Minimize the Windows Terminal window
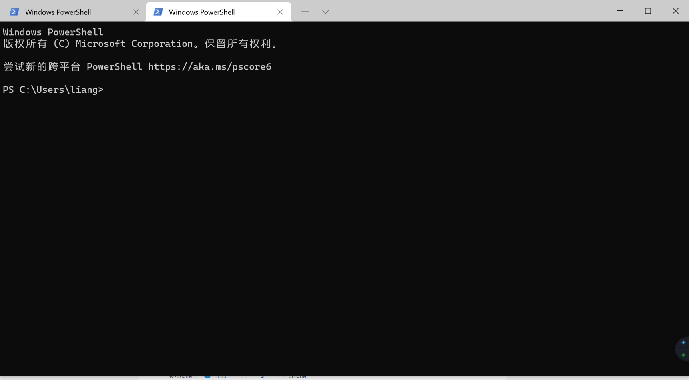 click(620, 11)
